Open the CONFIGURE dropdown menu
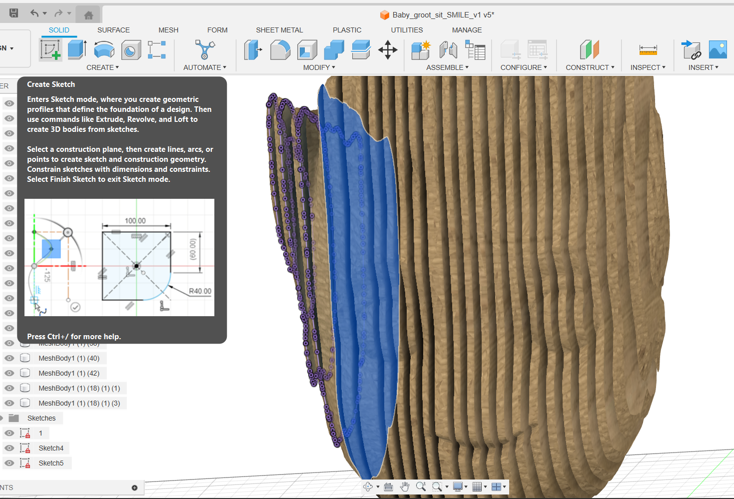Screen dimensions: 734x499 (524, 67)
